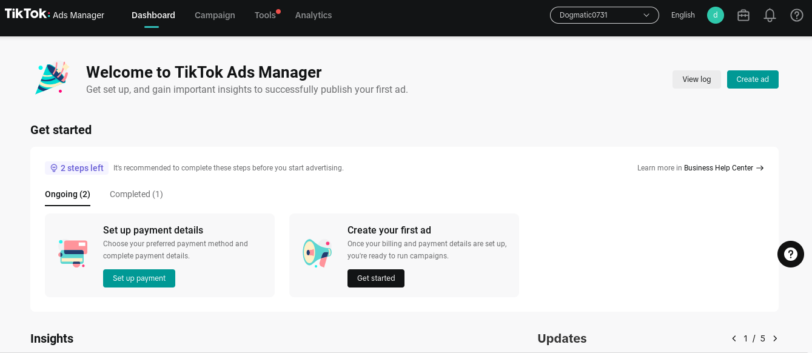The image size is (812, 353).
Task: Open the floating black help button
Action: click(x=791, y=254)
